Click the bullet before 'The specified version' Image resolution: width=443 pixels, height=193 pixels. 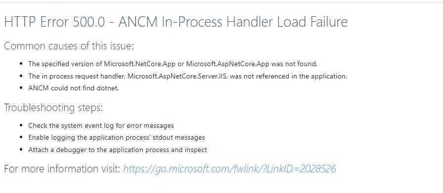tap(21, 64)
